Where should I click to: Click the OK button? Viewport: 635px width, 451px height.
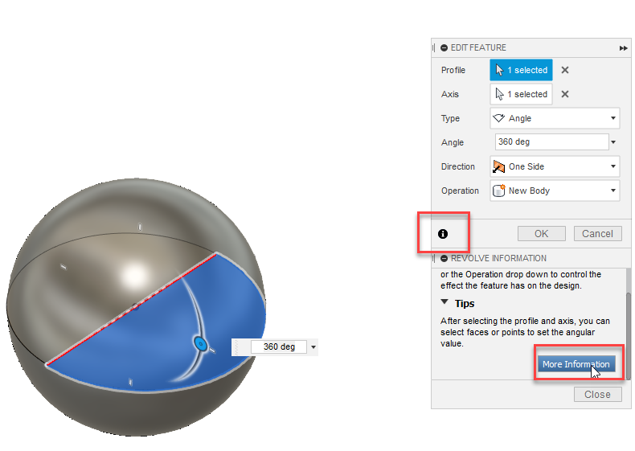(542, 234)
